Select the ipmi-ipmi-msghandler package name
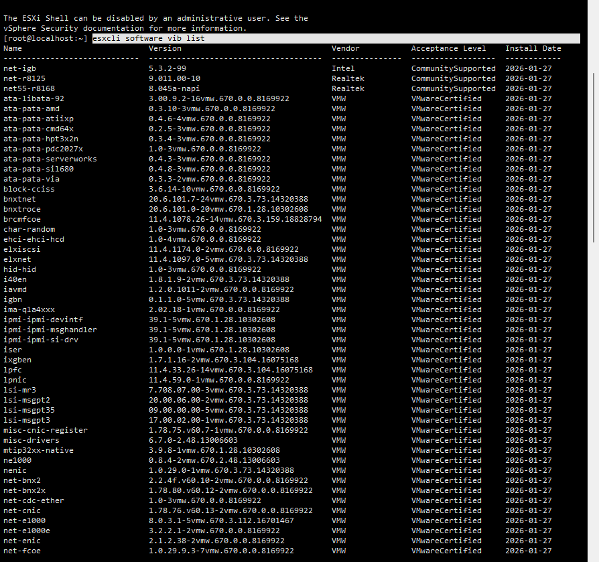Viewport: 599px width, 562px height. [50, 330]
